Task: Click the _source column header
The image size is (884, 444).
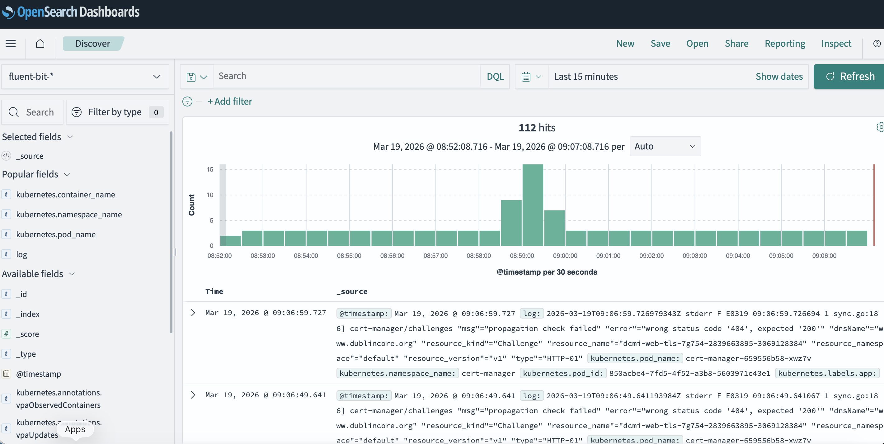Action: [x=352, y=291]
